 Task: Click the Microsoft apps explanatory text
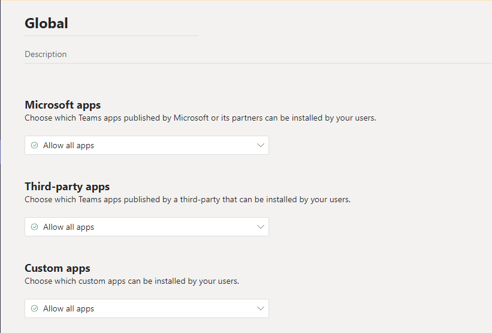tap(200, 118)
